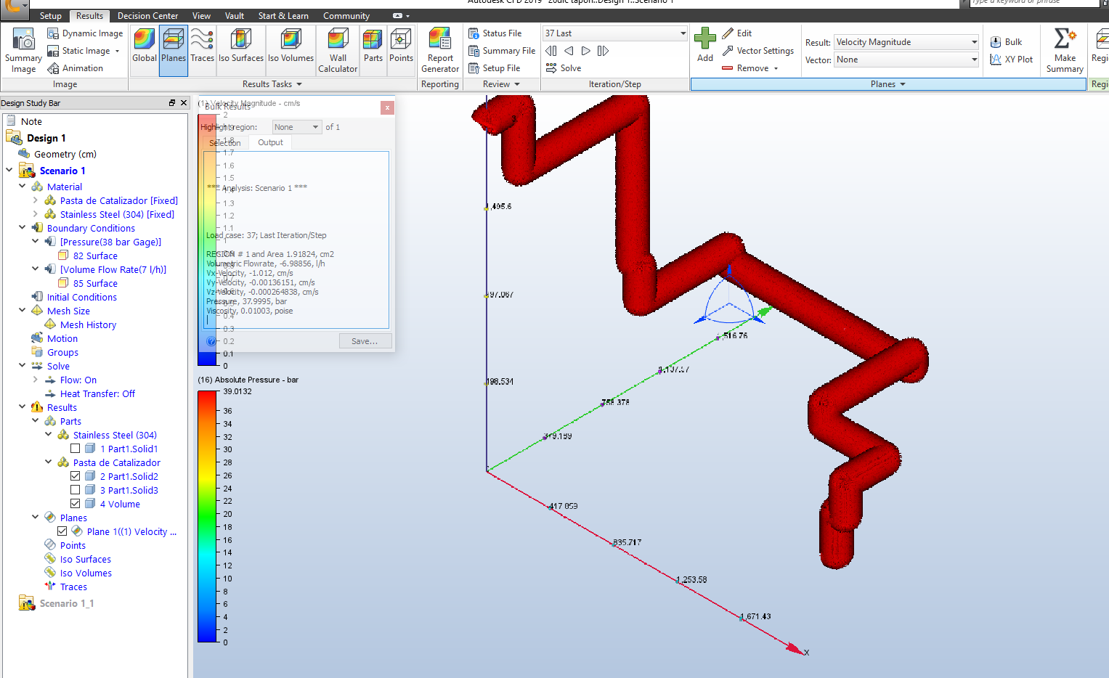Collapse the Scenario 1 tree node

(x=9, y=171)
